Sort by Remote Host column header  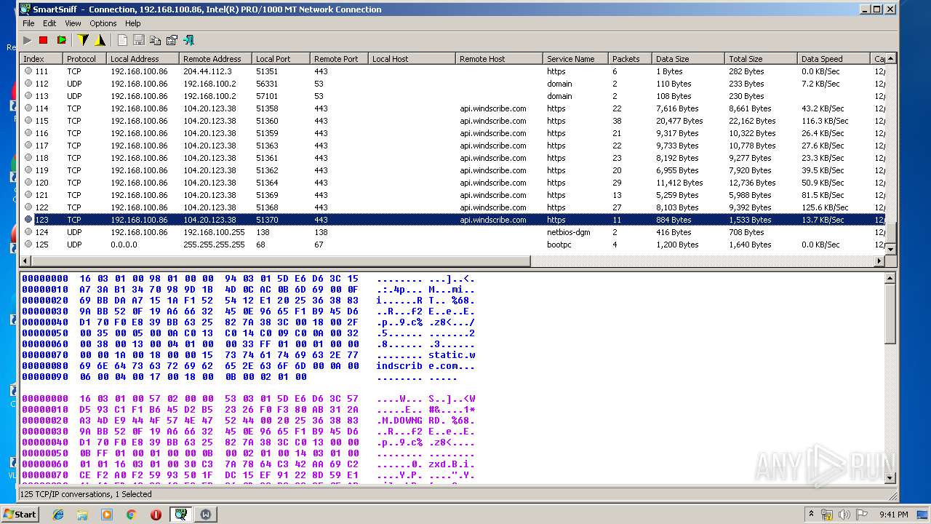click(499, 59)
